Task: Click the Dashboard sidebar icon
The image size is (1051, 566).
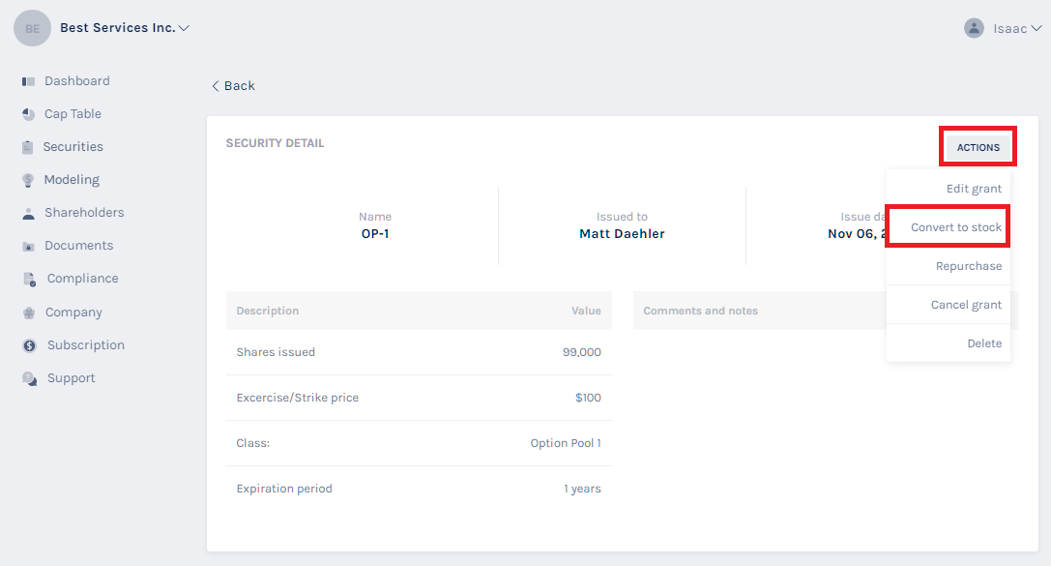Action: click(x=29, y=81)
